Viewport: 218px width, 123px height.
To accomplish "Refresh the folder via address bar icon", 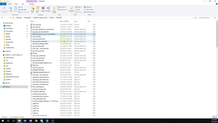I will [196, 18].
